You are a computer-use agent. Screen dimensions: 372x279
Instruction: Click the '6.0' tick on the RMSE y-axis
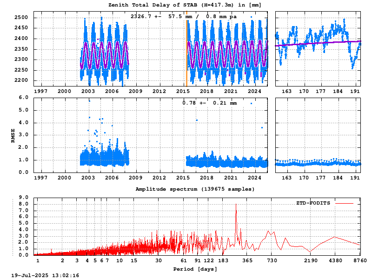(x=23, y=98)
